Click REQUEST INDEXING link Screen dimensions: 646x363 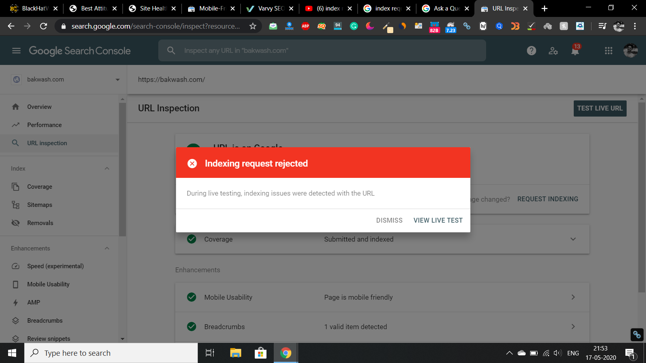click(548, 199)
